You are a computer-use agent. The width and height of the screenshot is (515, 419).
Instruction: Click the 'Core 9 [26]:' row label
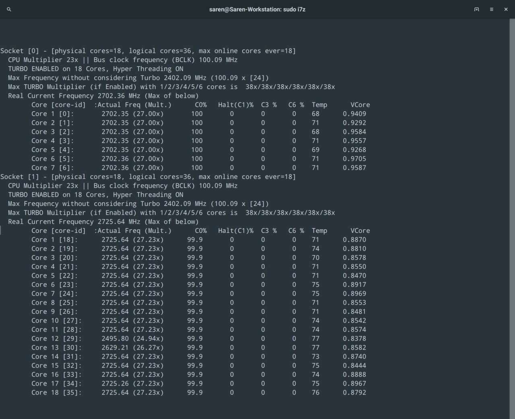pyautogui.click(x=55, y=311)
